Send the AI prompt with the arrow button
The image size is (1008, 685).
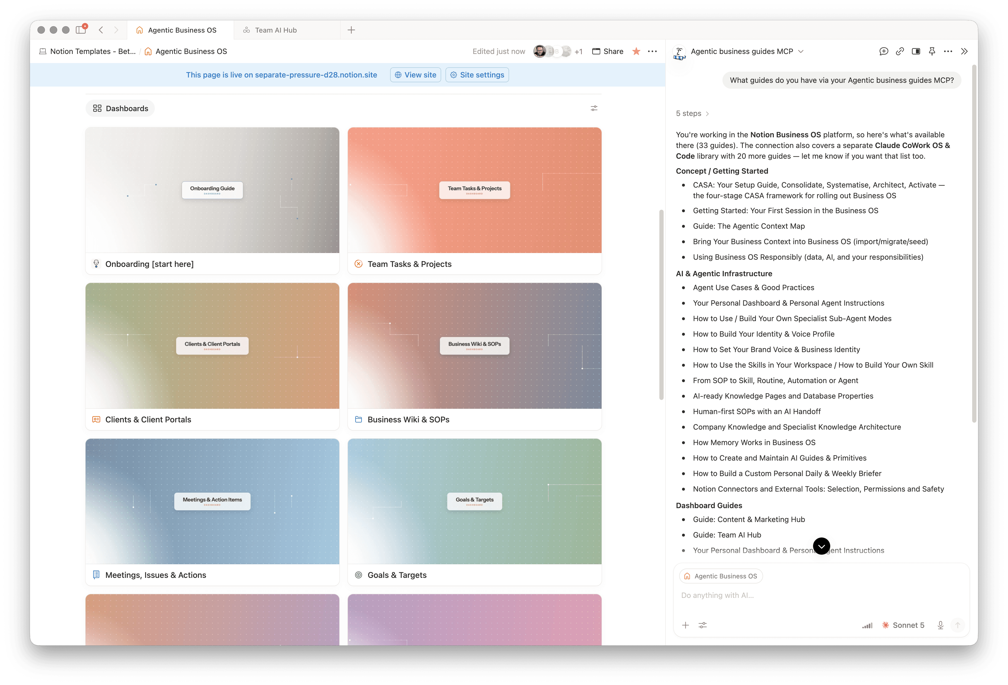click(958, 625)
